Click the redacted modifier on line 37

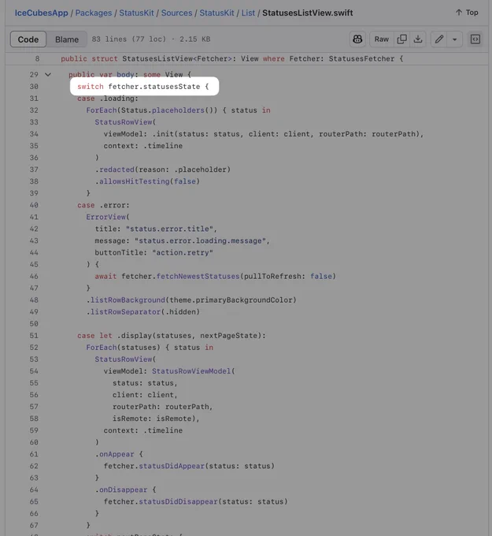pos(117,169)
